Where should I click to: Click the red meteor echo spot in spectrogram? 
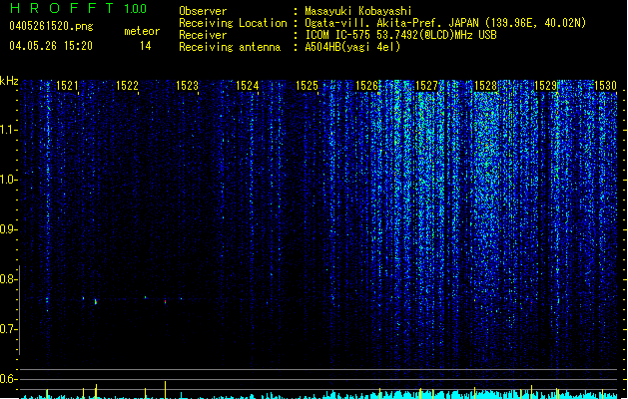click(x=165, y=302)
